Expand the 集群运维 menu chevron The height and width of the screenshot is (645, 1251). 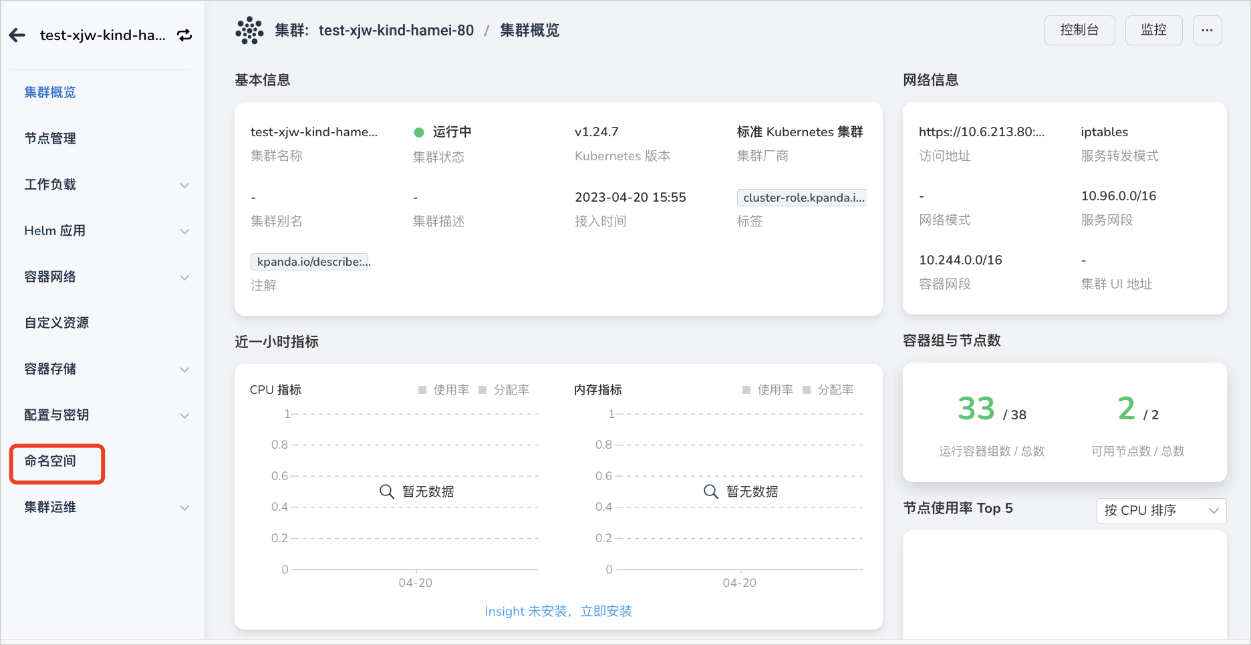pos(184,507)
